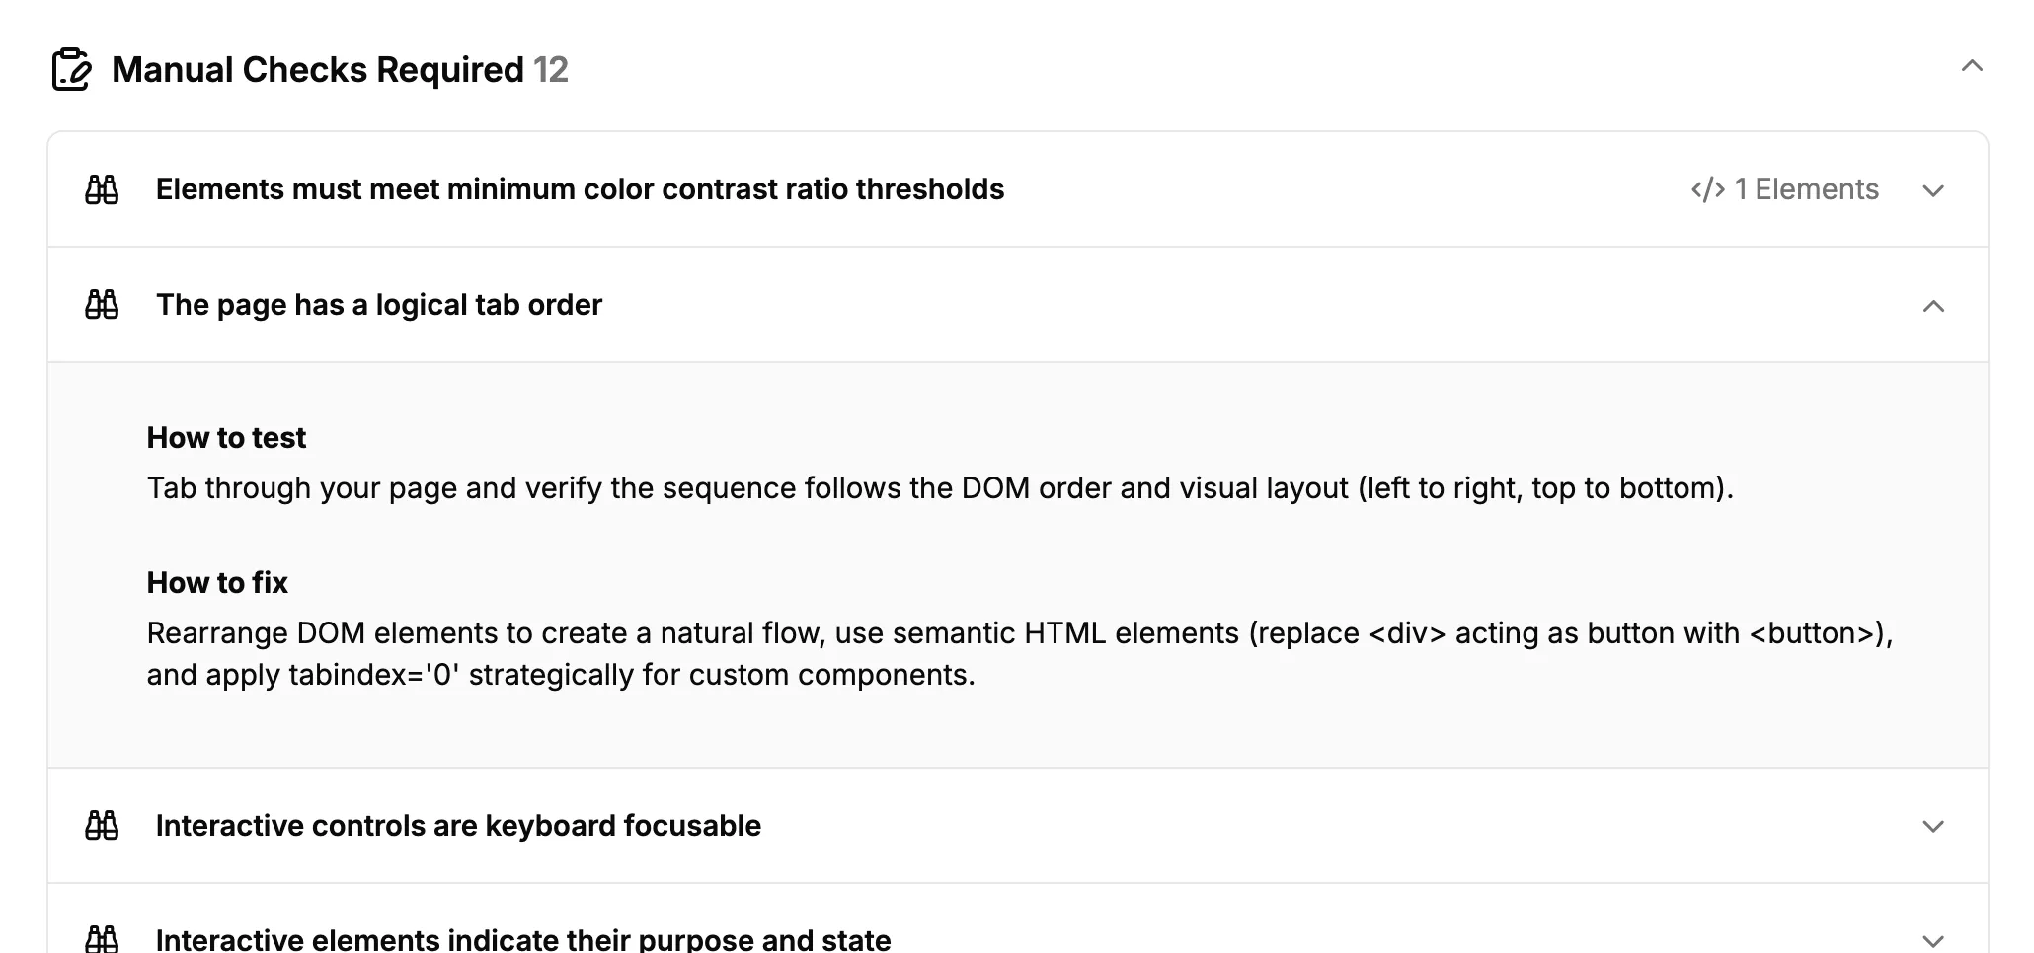2034x953 pixels.
Task: Expand the color contrast ratio check
Action: [1933, 189]
